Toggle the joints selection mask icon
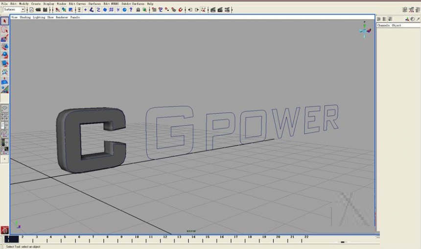Screen dimensions: 421x249 92,10
